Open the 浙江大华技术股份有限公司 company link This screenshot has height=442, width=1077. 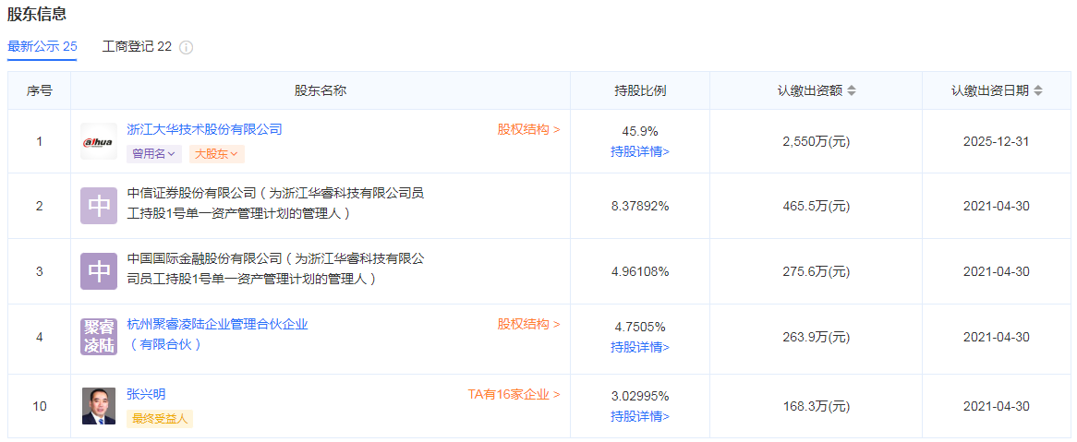(x=205, y=129)
